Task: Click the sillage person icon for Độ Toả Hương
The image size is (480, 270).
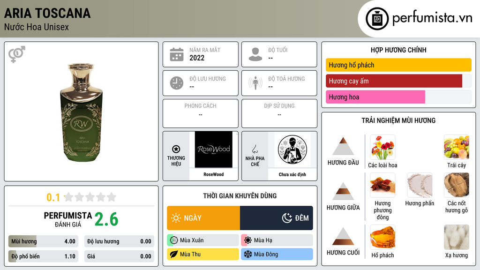Action: pyautogui.click(x=255, y=83)
